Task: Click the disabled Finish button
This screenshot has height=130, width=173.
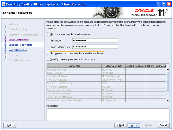Action: 148,125
